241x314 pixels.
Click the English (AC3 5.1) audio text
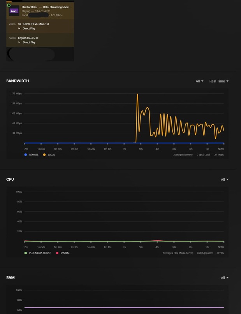point(28,38)
